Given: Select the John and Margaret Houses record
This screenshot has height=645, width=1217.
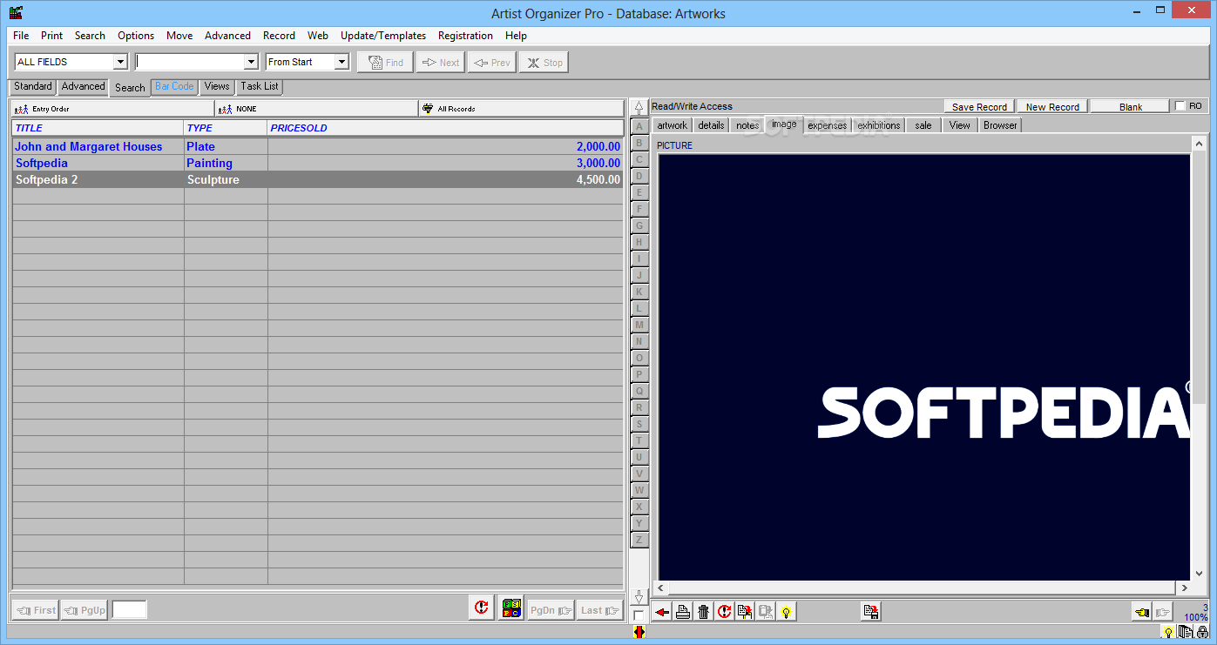Looking at the screenshot, I should (x=317, y=147).
